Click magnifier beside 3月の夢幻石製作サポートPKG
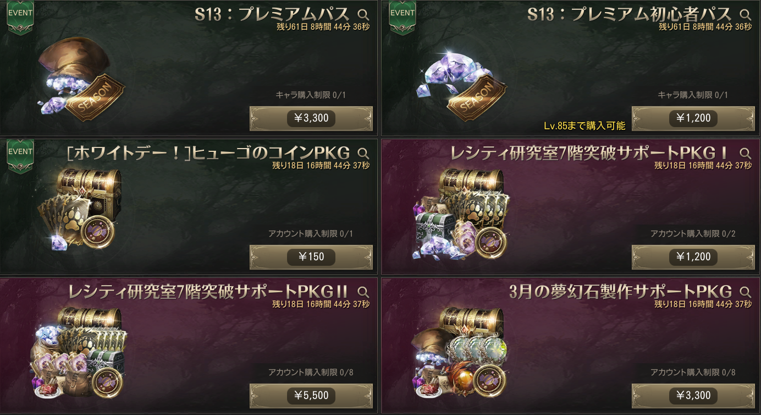 point(746,292)
